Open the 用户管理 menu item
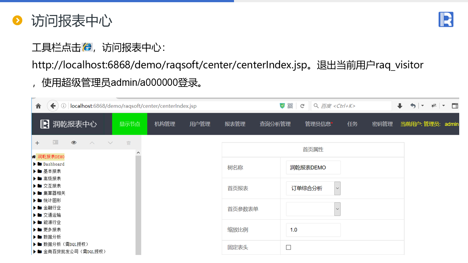The width and height of the screenshot is (468, 263). click(200, 124)
